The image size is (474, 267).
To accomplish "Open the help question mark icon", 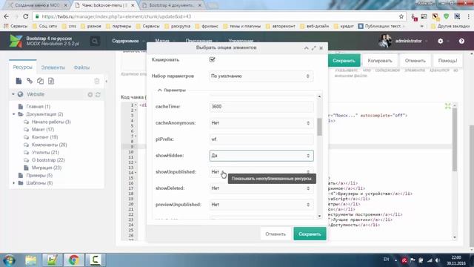I will pos(461,41).
